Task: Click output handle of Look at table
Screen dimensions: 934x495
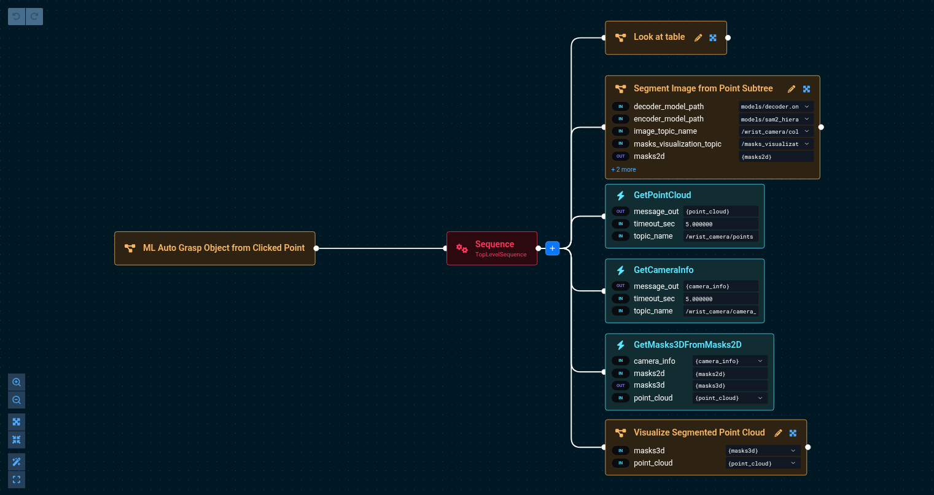Action: [x=728, y=37]
